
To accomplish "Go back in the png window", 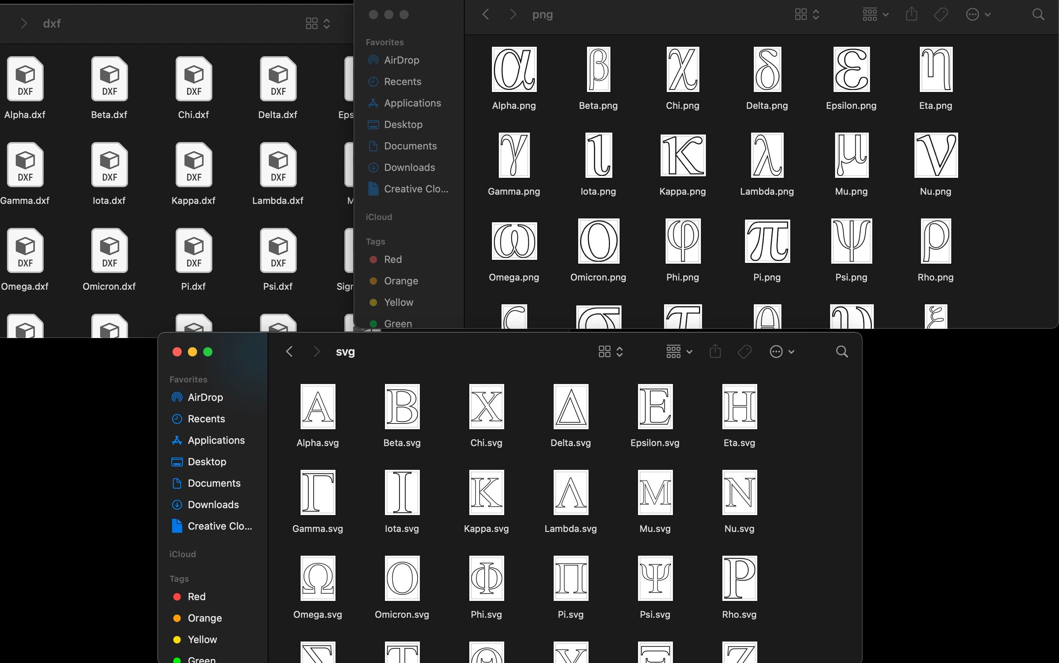I will tap(486, 15).
